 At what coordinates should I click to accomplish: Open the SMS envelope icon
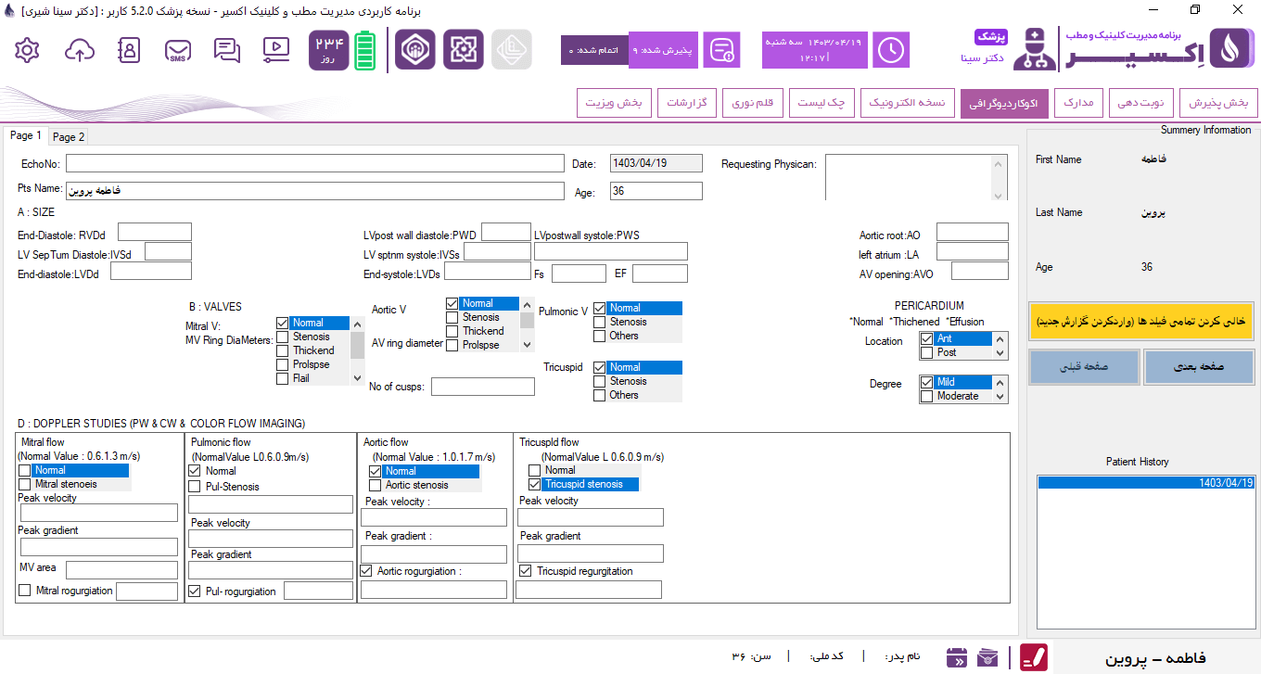(x=177, y=50)
